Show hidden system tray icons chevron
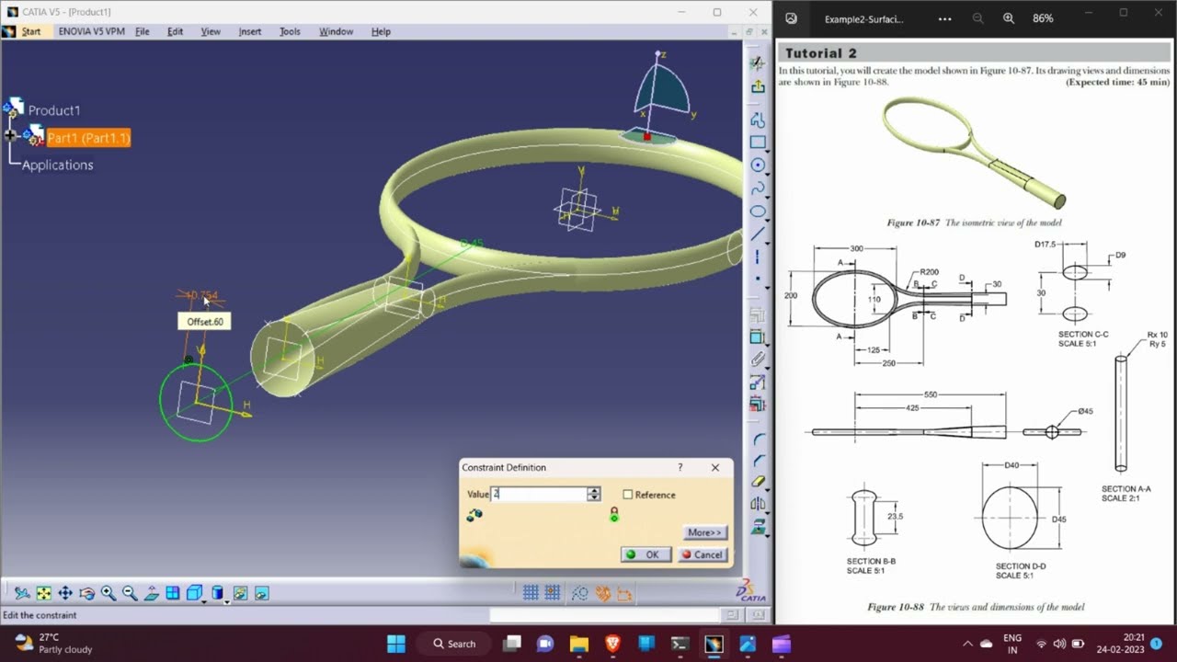Viewport: 1177px width, 662px height. click(966, 644)
